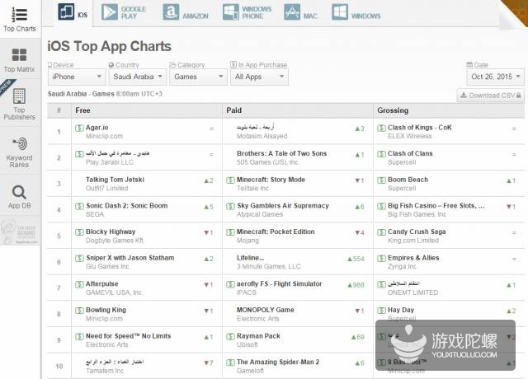Click publisher 3 Minute Games, LLC

[x=268, y=266]
